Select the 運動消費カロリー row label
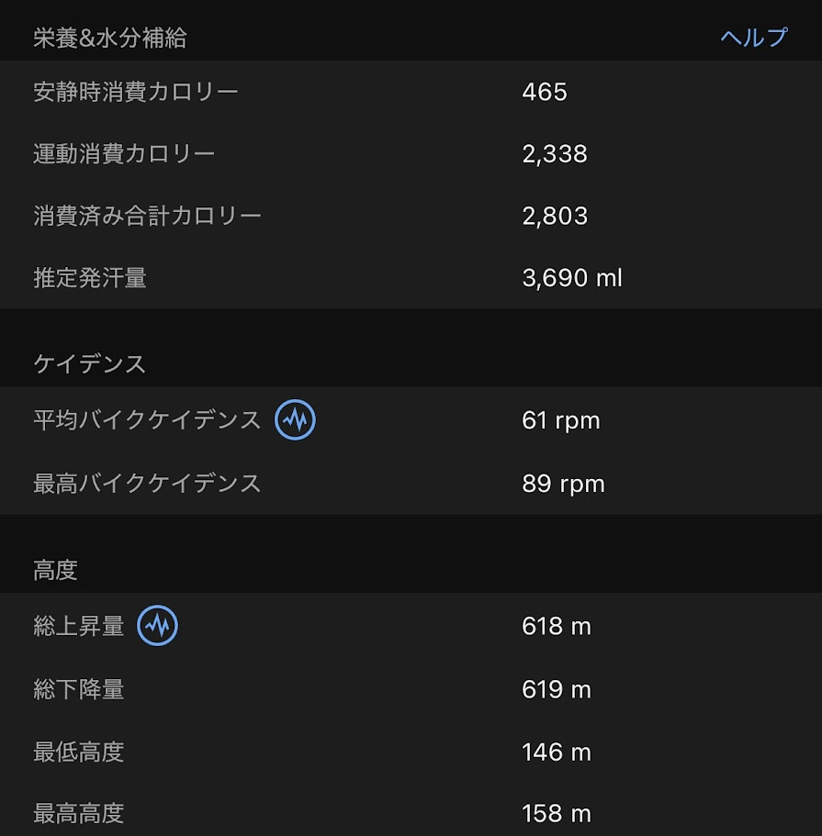The image size is (822, 836). (124, 153)
